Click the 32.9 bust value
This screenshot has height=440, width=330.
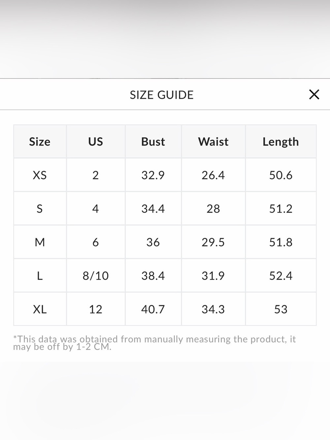click(153, 175)
